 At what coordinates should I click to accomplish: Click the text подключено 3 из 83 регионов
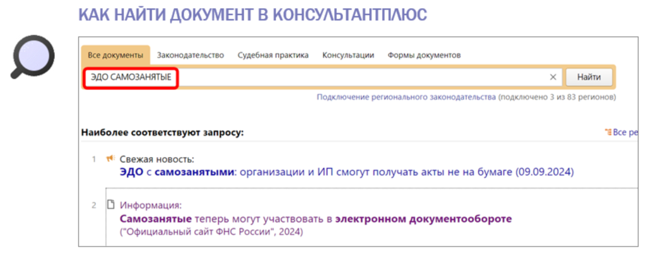coord(557,97)
